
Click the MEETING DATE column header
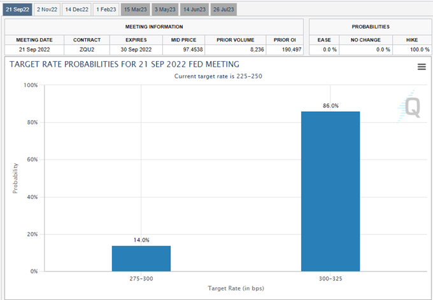[x=34, y=40]
